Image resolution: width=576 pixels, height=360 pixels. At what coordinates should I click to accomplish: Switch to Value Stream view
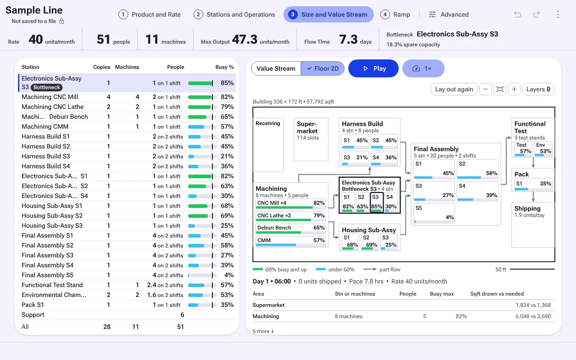(276, 68)
